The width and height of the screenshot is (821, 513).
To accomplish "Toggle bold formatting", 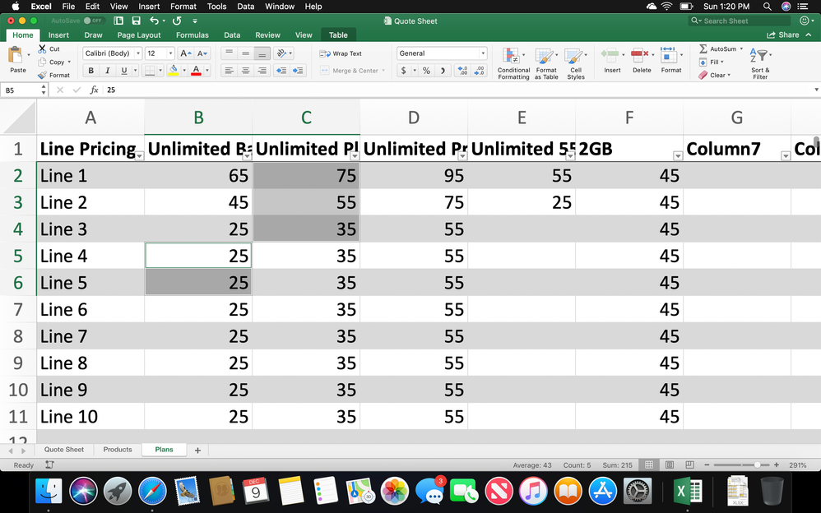I will 91,71.
